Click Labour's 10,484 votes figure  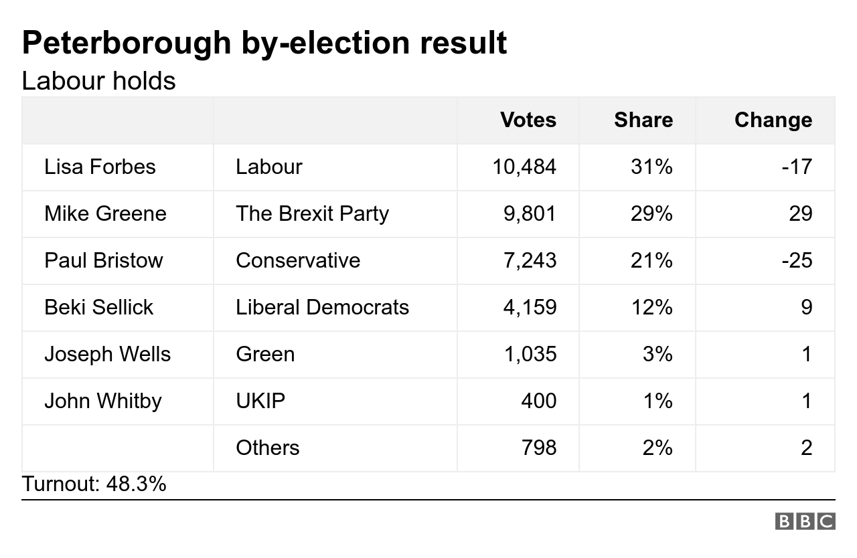524,167
